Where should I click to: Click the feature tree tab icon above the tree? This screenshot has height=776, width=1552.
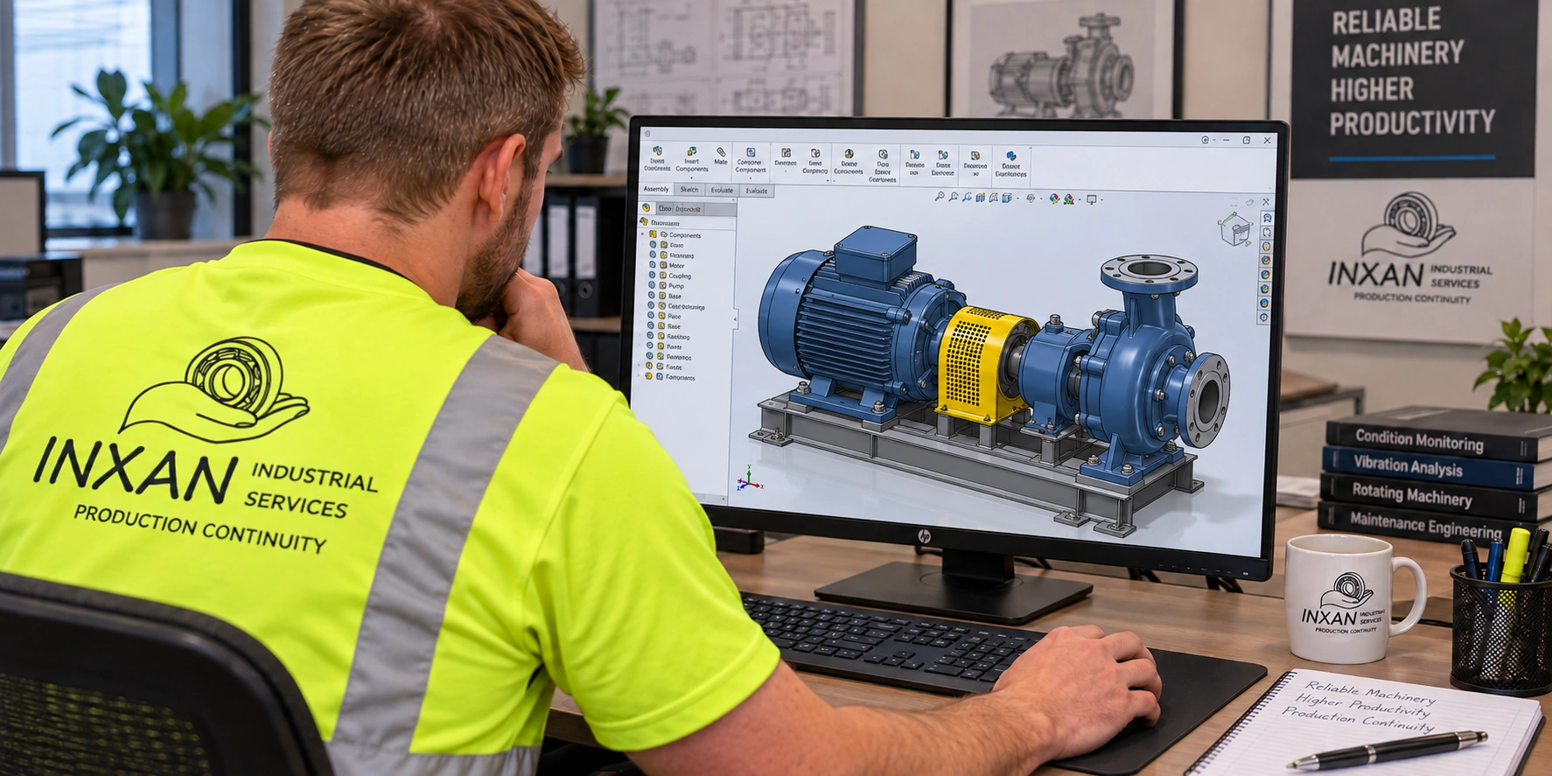click(x=647, y=208)
